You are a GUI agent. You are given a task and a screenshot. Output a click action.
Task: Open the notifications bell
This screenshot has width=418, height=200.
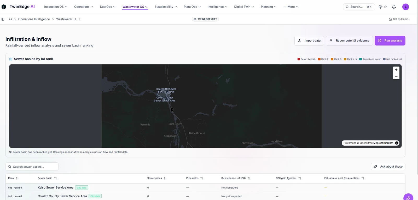(x=394, y=7)
